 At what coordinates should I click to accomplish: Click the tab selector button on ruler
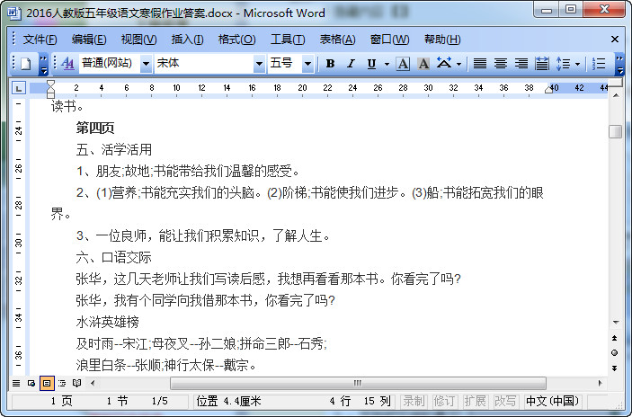coord(19,88)
